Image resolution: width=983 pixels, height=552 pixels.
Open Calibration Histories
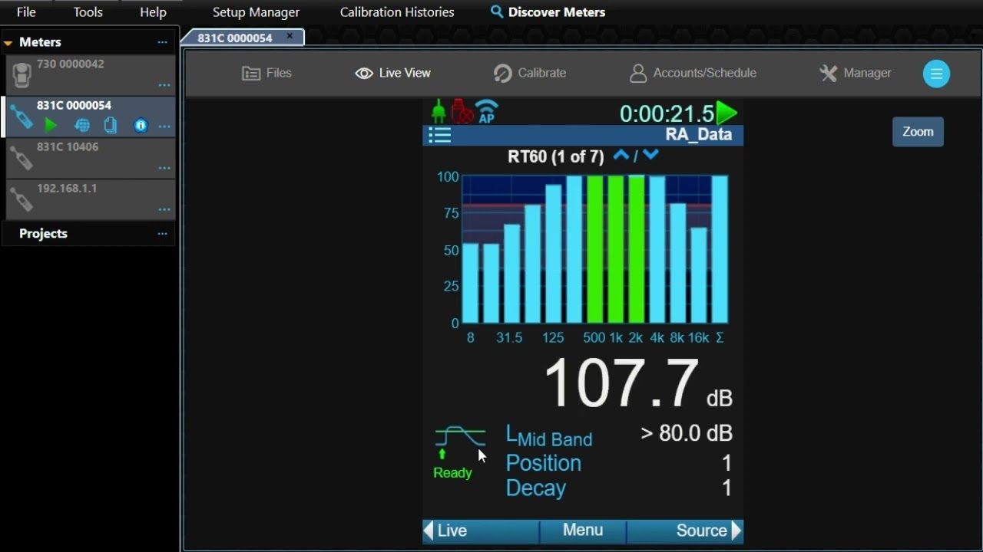point(397,12)
